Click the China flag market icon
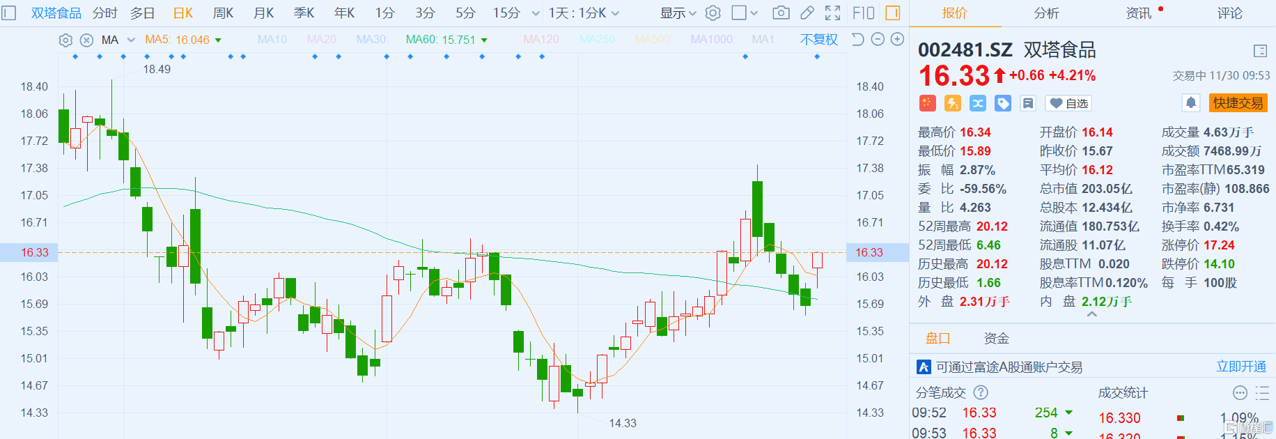The height and width of the screenshot is (439, 1276). (927, 103)
